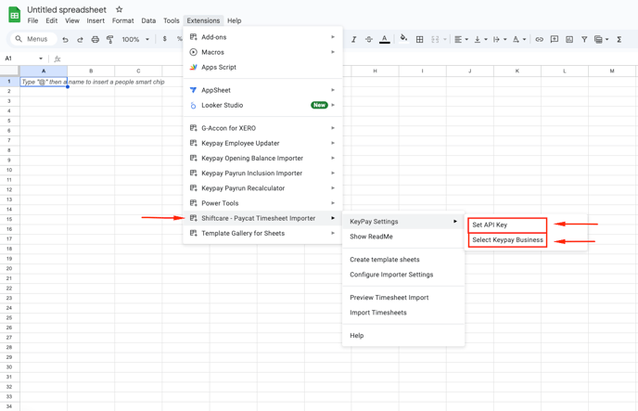Image resolution: width=638 pixels, height=411 pixels.
Task: Expand G-Accon for XERO submenu
Action: 262,128
